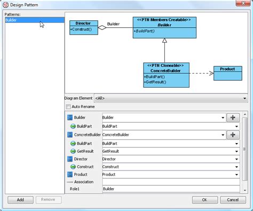Open the ConcreteBuilder name combo box arrow
The image size is (253, 211).
(223, 135)
